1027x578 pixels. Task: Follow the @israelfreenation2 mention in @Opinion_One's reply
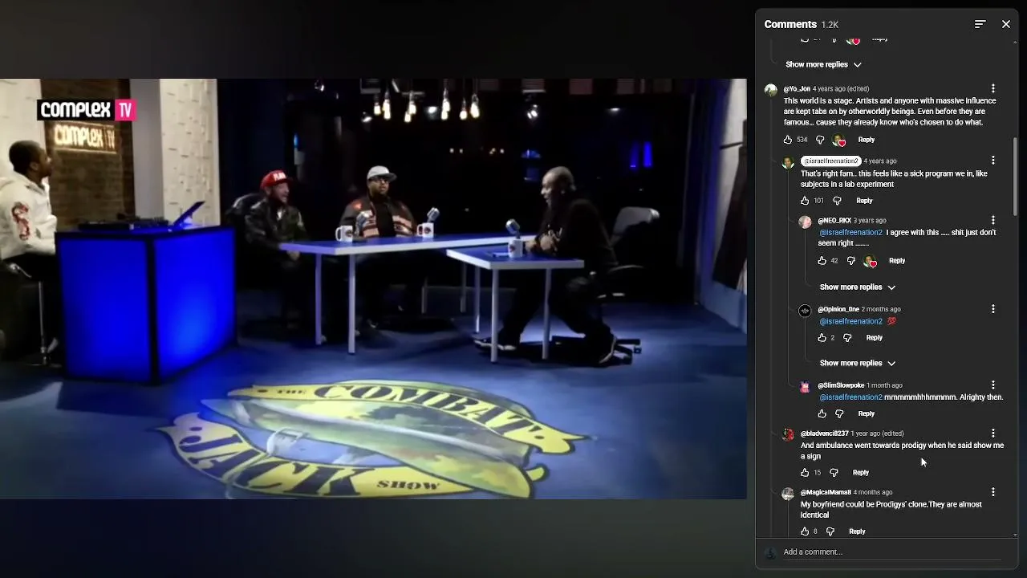(x=850, y=321)
